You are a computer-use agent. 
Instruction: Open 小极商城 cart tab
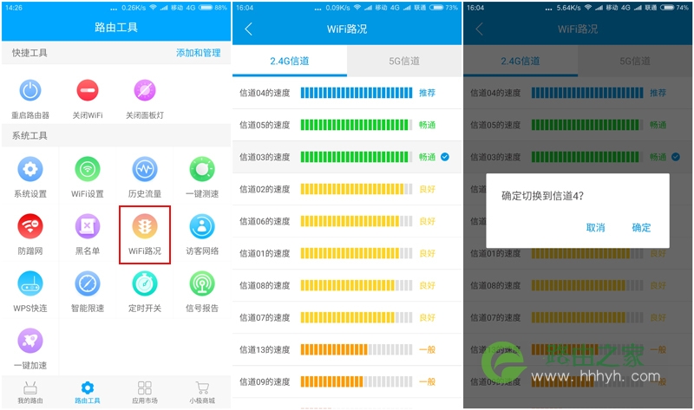(x=202, y=393)
